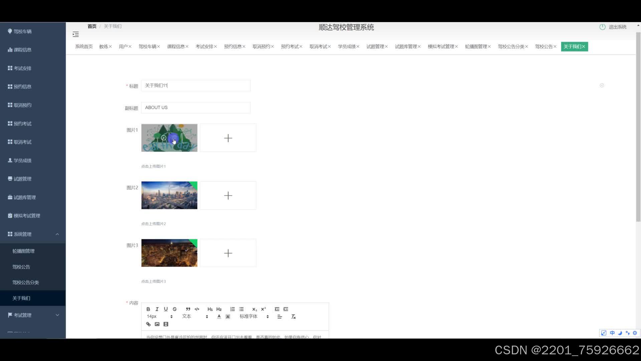Switch to the 轮播图管理 tab
The width and height of the screenshot is (641, 361).
click(476, 47)
